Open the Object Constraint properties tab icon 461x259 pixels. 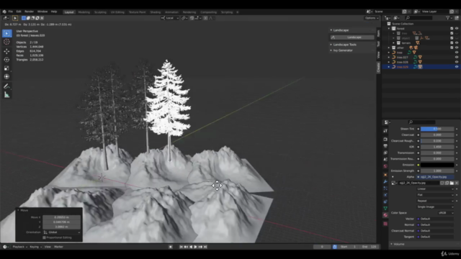coord(385,201)
